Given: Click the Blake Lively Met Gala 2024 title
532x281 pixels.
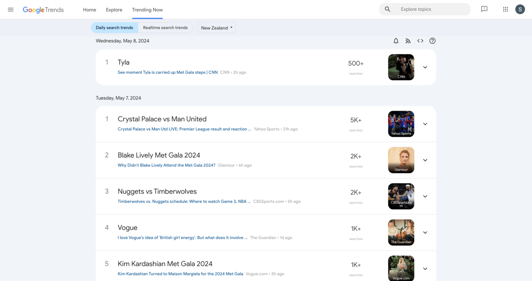Looking at the screenshot, I should pyautogui.click(x=159, y=155).
